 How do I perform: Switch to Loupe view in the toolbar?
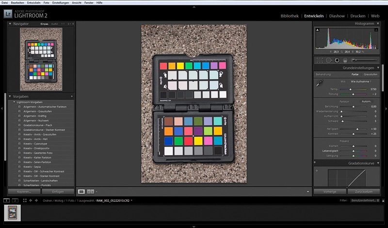pyautogui.click(x=81, y=191)
